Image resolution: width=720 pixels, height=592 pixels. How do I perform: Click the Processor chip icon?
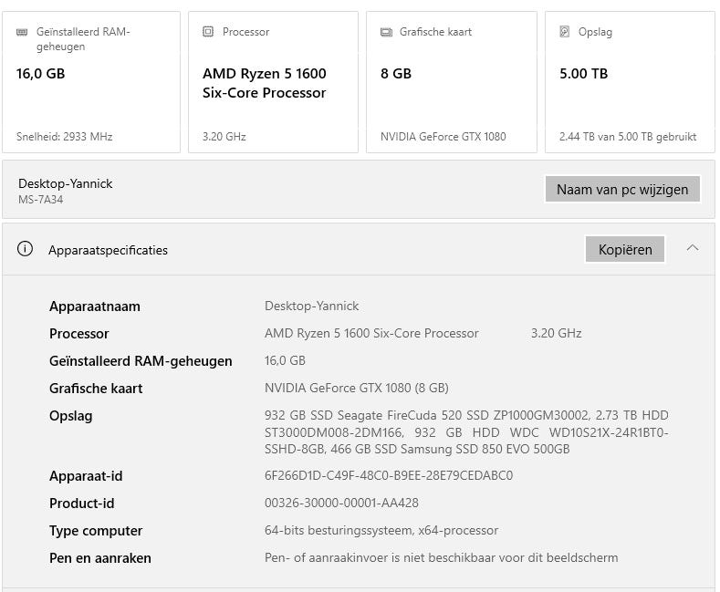[x=208, y=32]
